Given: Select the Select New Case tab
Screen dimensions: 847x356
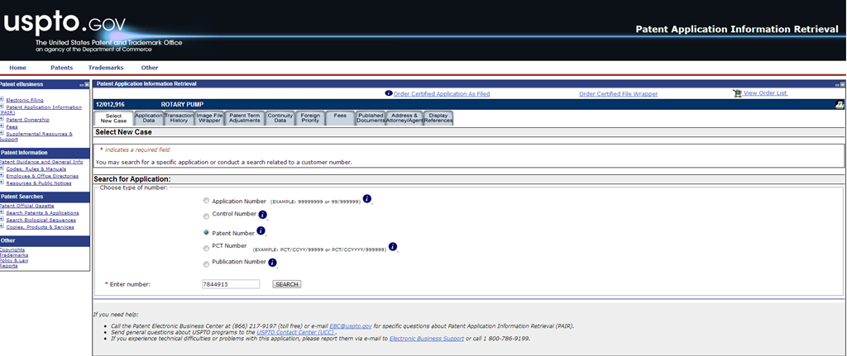Looking at the screenshot, I should (x=113, y=118).
